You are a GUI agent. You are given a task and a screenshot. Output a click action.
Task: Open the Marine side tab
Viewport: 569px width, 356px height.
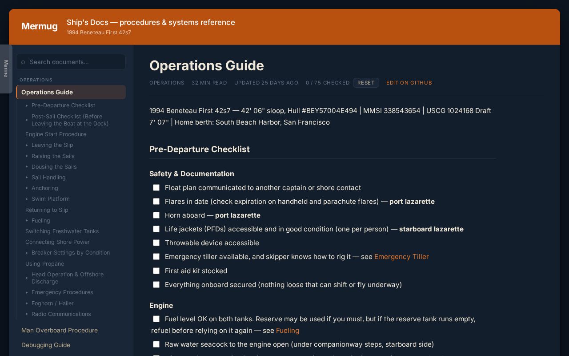pyautogui.click(x=6, y=69)
